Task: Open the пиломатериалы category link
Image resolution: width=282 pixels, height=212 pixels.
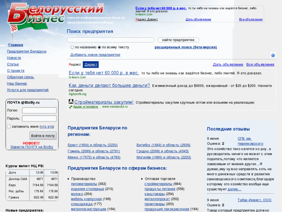Action: click(x=84, y=184)
